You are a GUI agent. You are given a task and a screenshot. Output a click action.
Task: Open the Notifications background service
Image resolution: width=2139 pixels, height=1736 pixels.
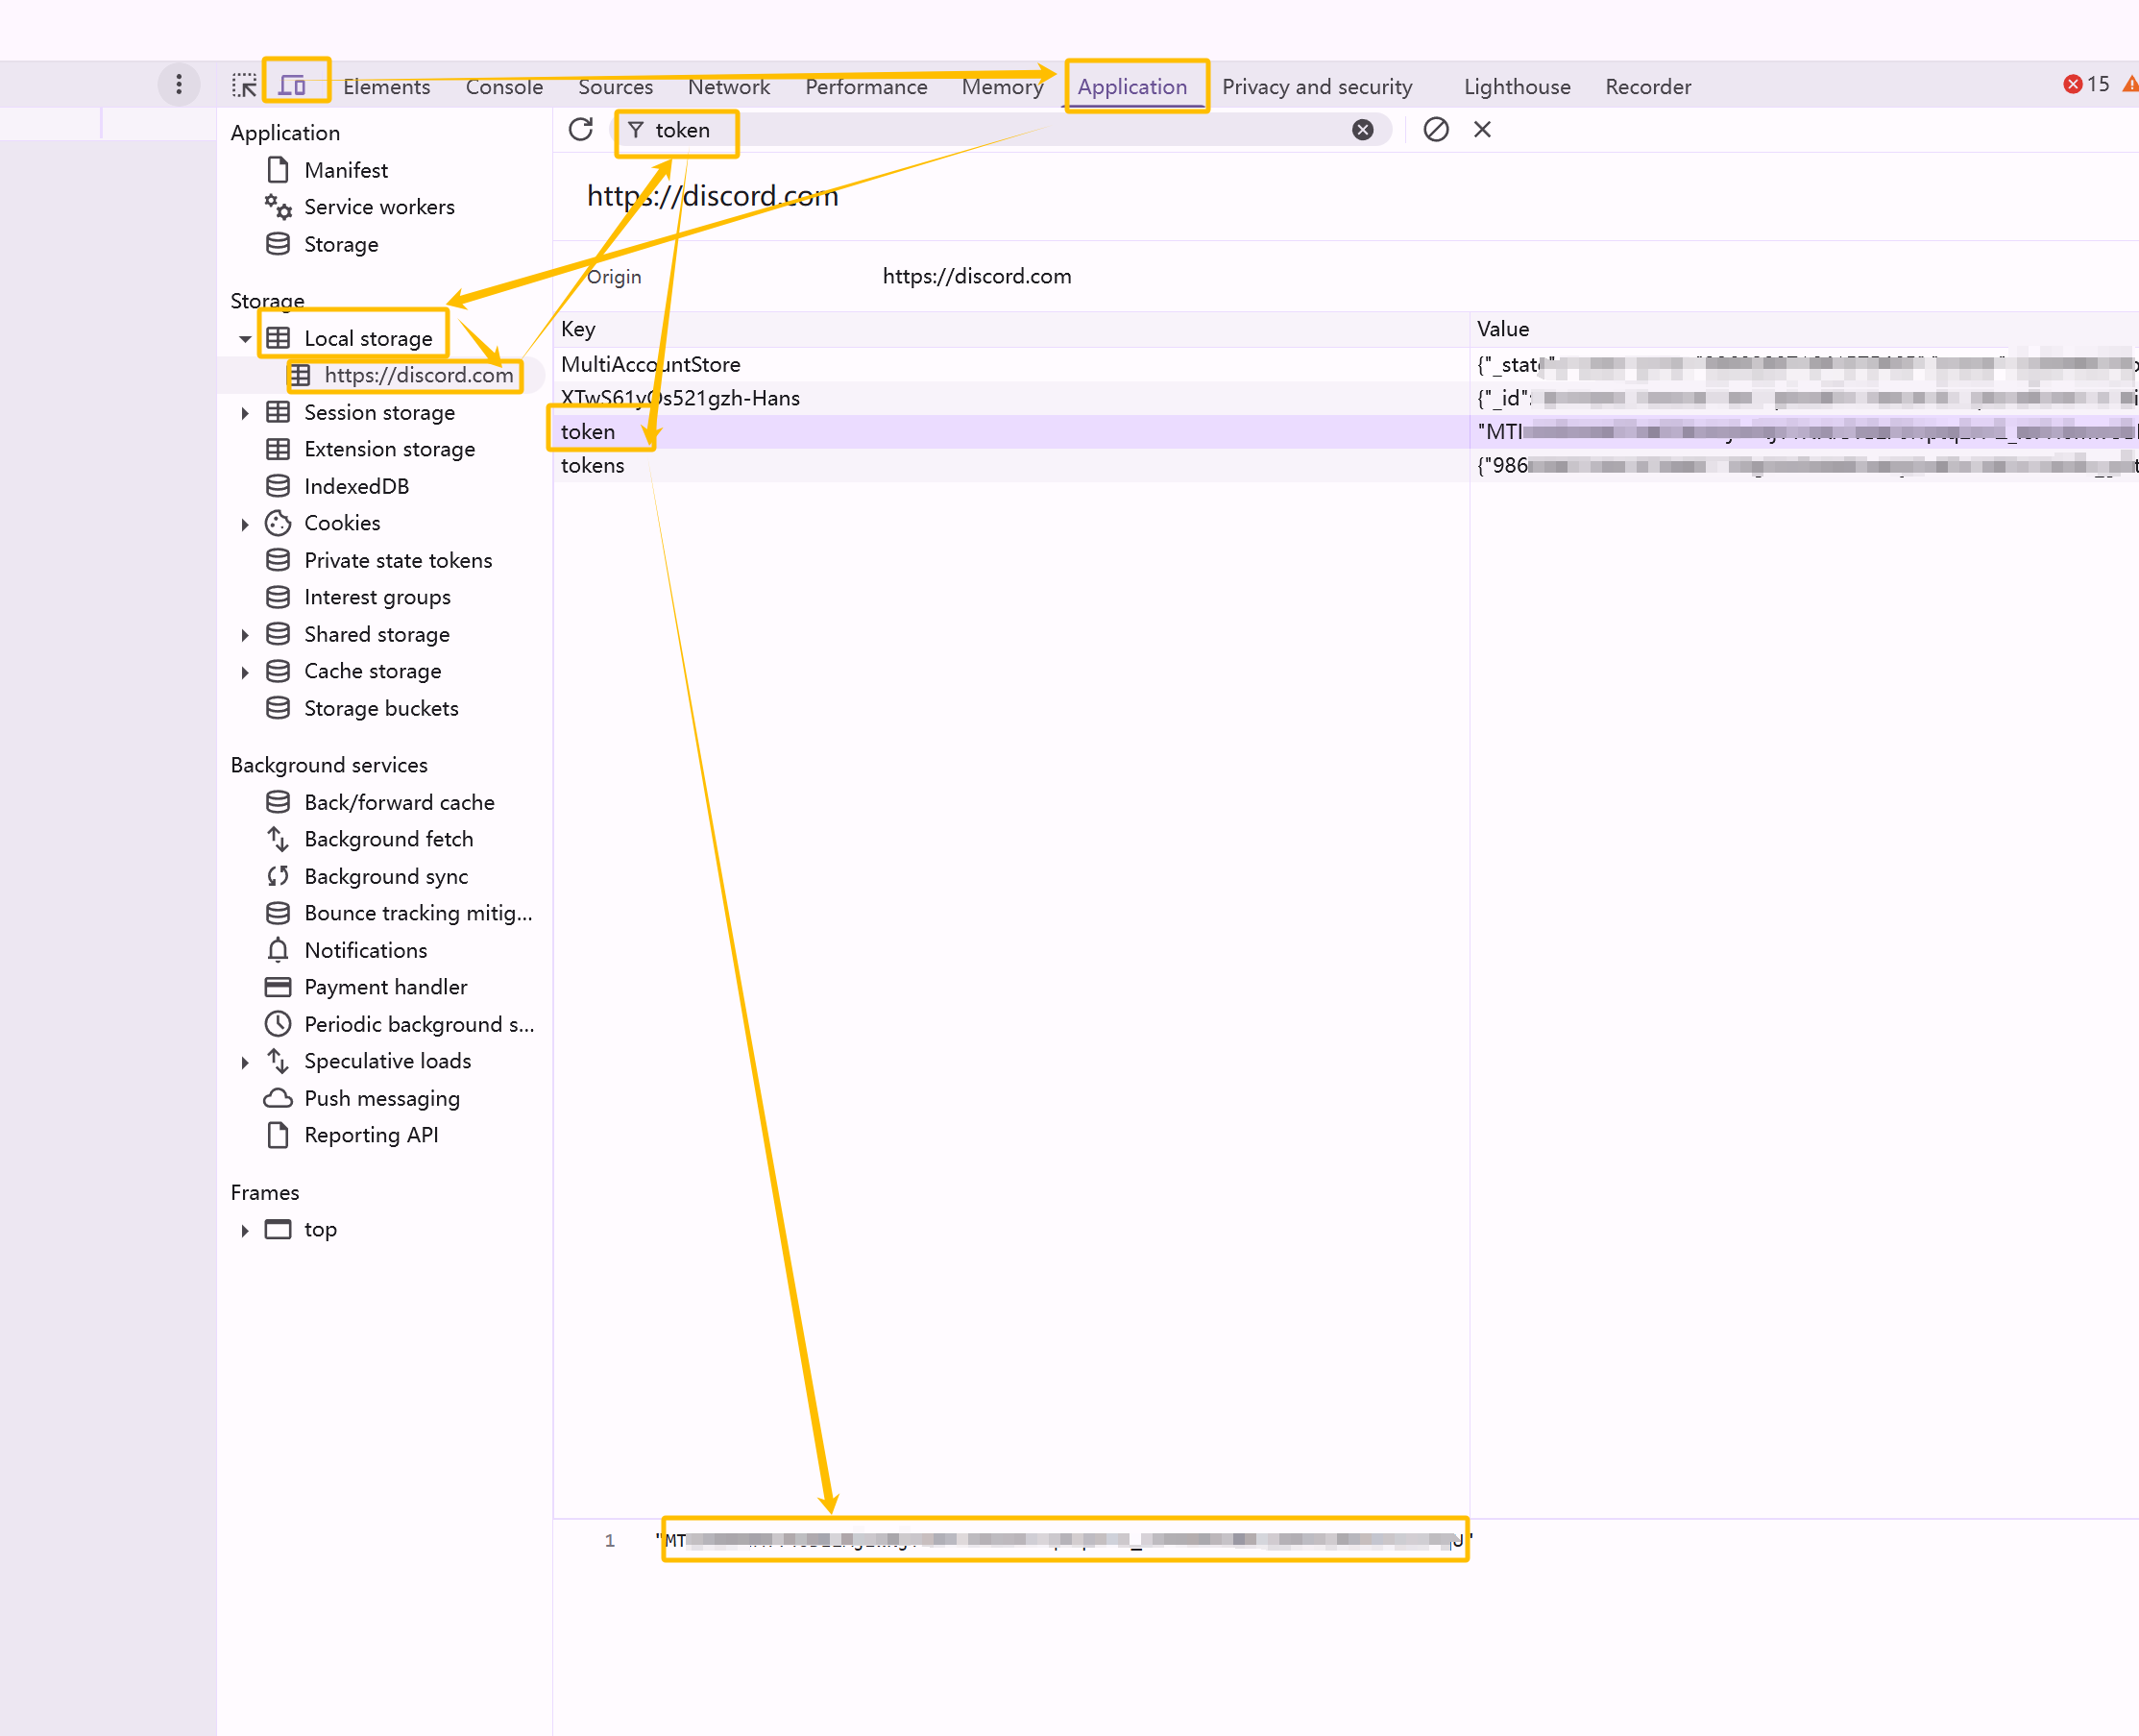click(365, 950)
